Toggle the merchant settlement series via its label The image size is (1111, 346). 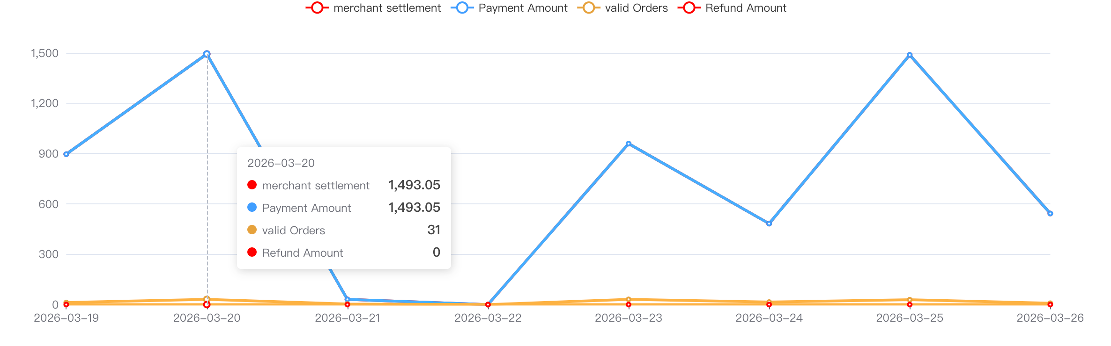[x=387, y=8]
